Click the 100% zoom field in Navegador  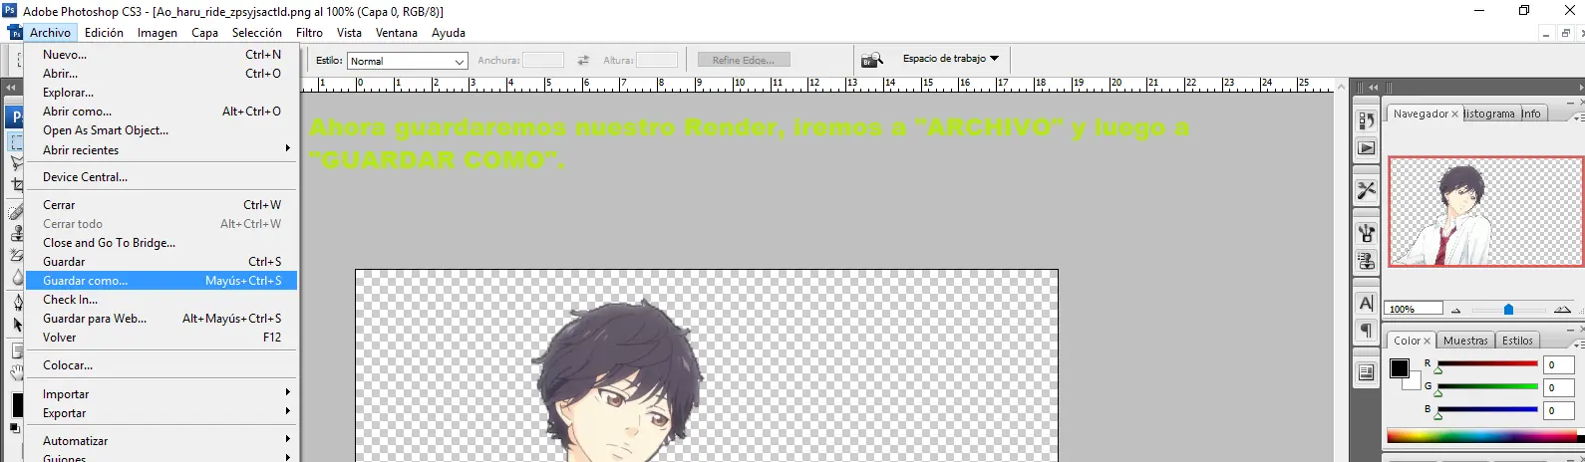coord(1415,310)
